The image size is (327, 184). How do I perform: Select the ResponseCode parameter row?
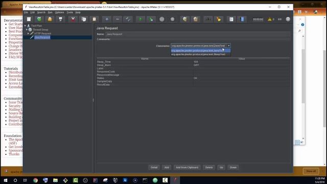pos(194,72)
